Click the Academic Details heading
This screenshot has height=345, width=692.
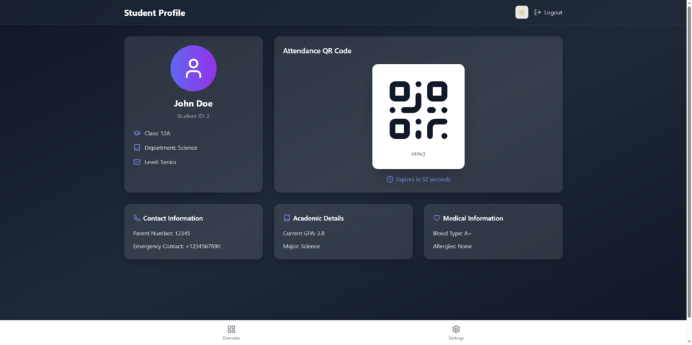coord(318,218)
